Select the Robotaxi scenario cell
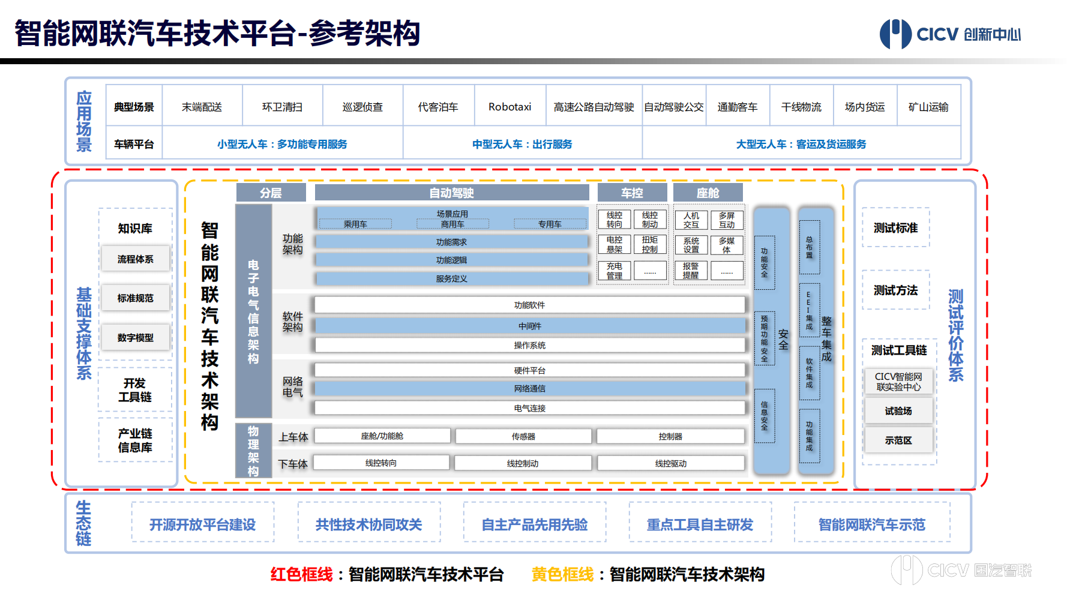This screenshot has height=600, width=1067. [510, 107]
